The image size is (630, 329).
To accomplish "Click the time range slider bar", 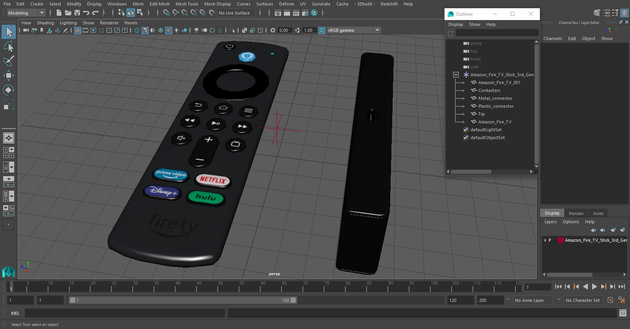I will point(183,300).
